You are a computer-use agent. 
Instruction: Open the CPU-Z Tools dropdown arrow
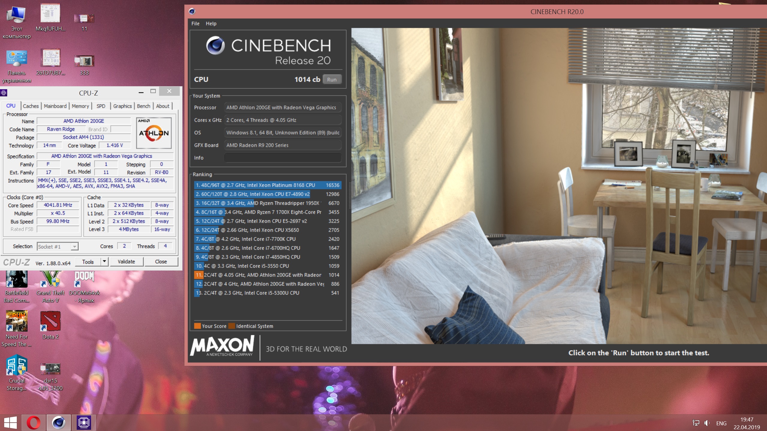104,262
